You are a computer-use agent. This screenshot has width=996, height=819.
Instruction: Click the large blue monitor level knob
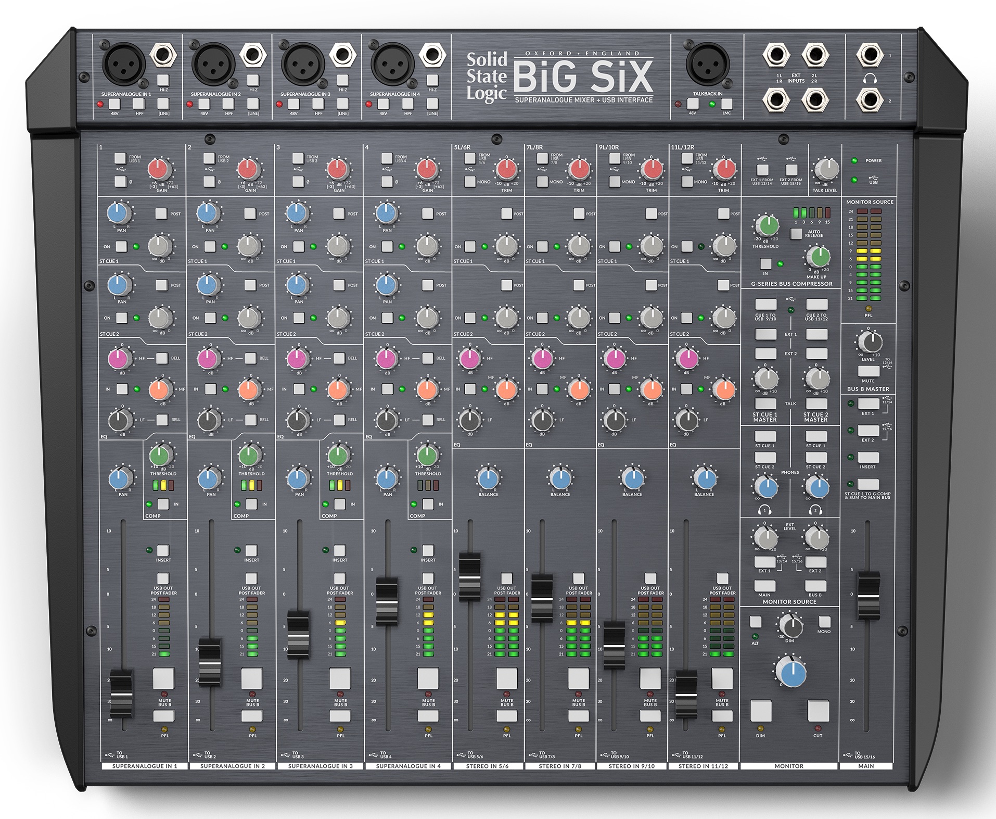[x=791, y=672]
